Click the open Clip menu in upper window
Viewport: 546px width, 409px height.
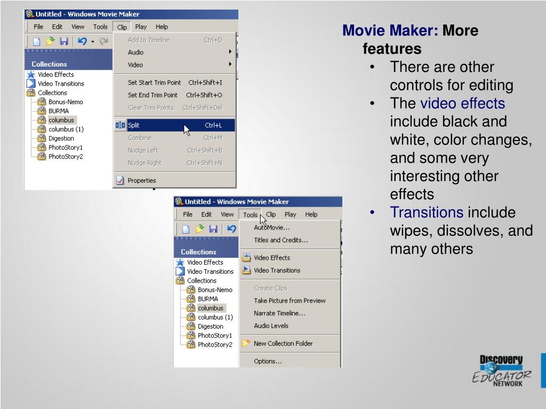coord(122,27)
